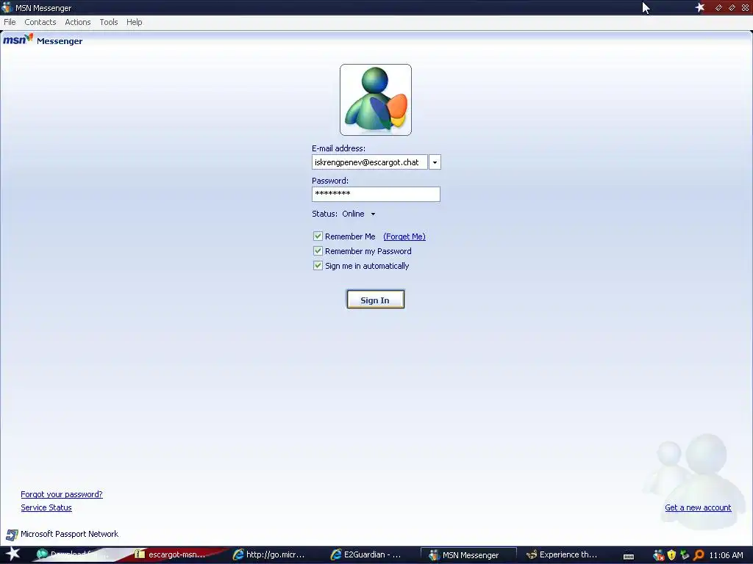Open the Start menu star button
The height and width of the screenshot is (564, 753).
point(12,554)
